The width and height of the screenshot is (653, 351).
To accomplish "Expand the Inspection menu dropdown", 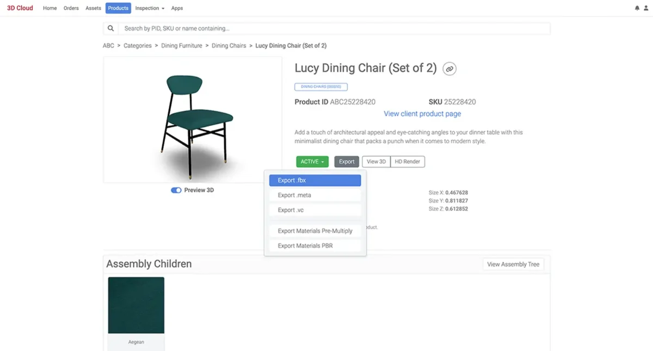I will click(150, 8).
